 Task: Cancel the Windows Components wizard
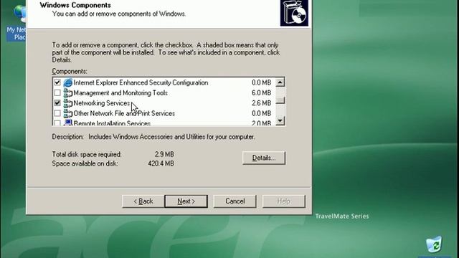235,201
